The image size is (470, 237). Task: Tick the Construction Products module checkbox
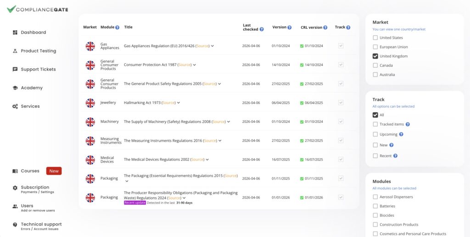(375, 225)
